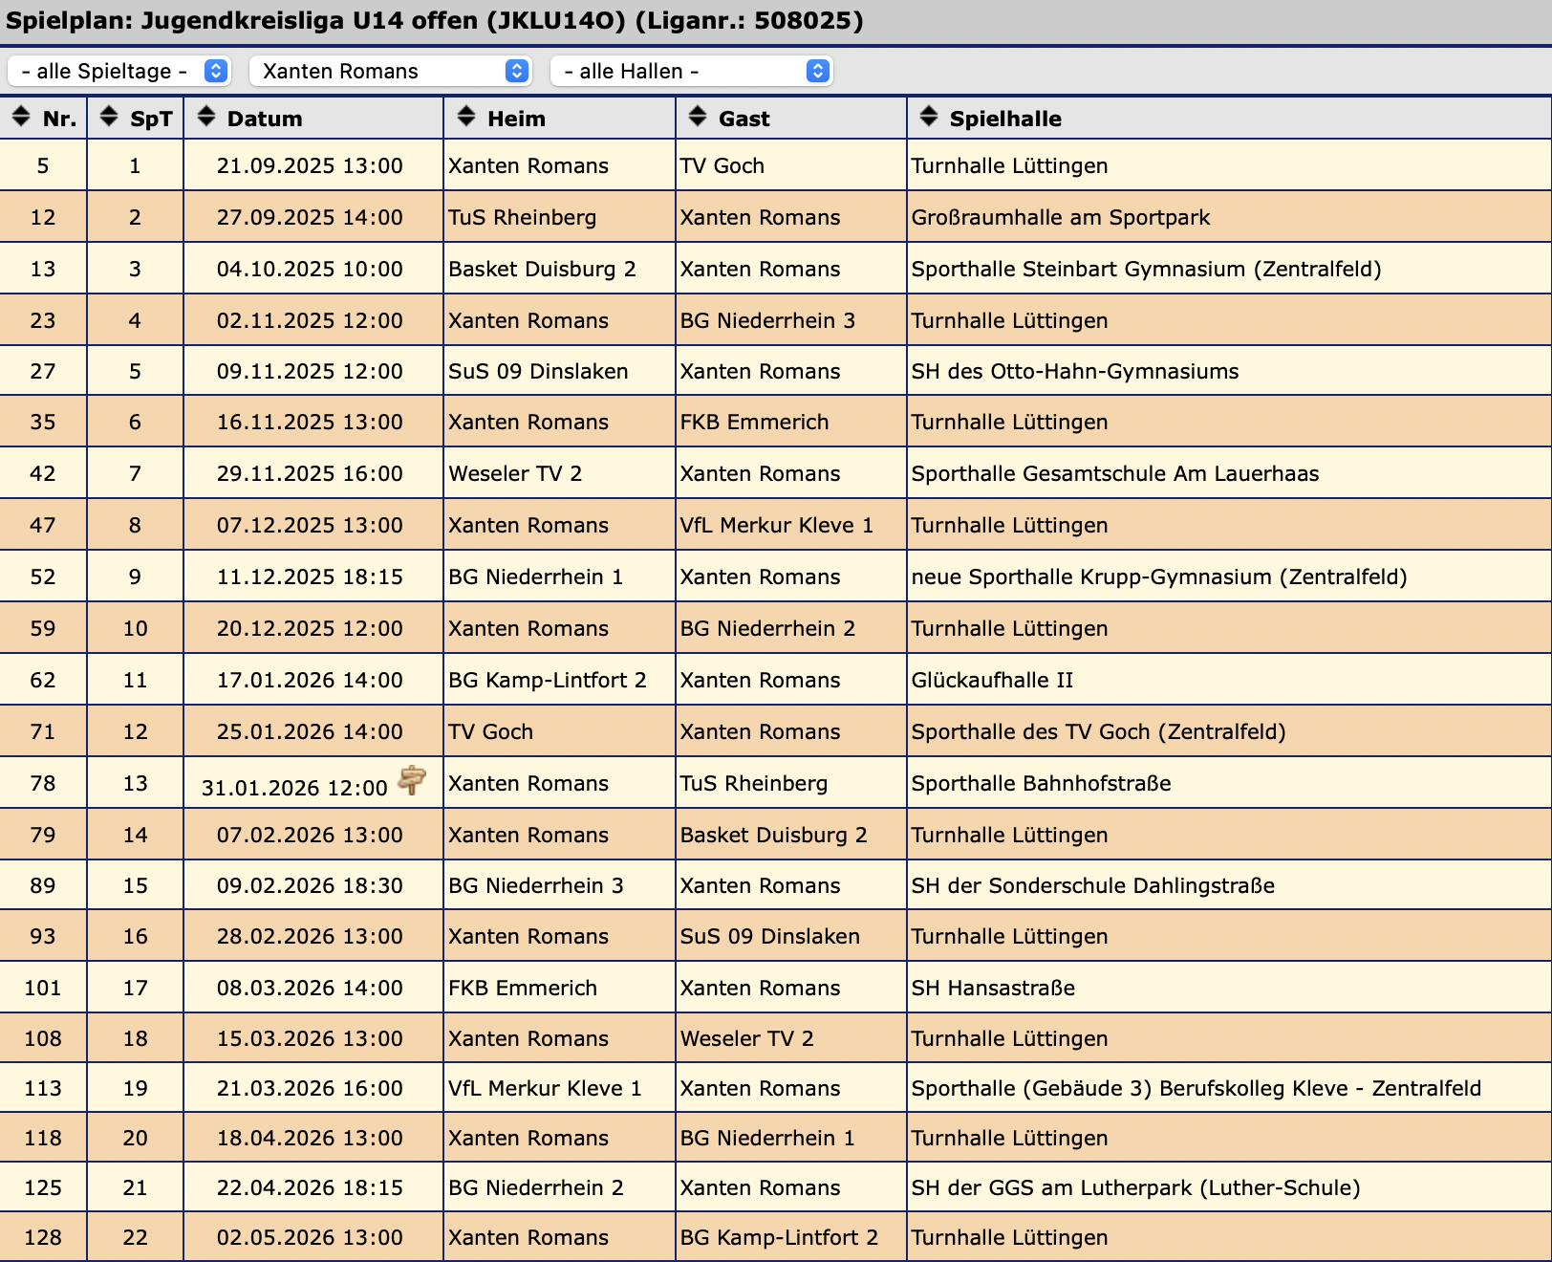
Task: Expand the 'alle Hallen' dropdown
Action: [692, 71]
